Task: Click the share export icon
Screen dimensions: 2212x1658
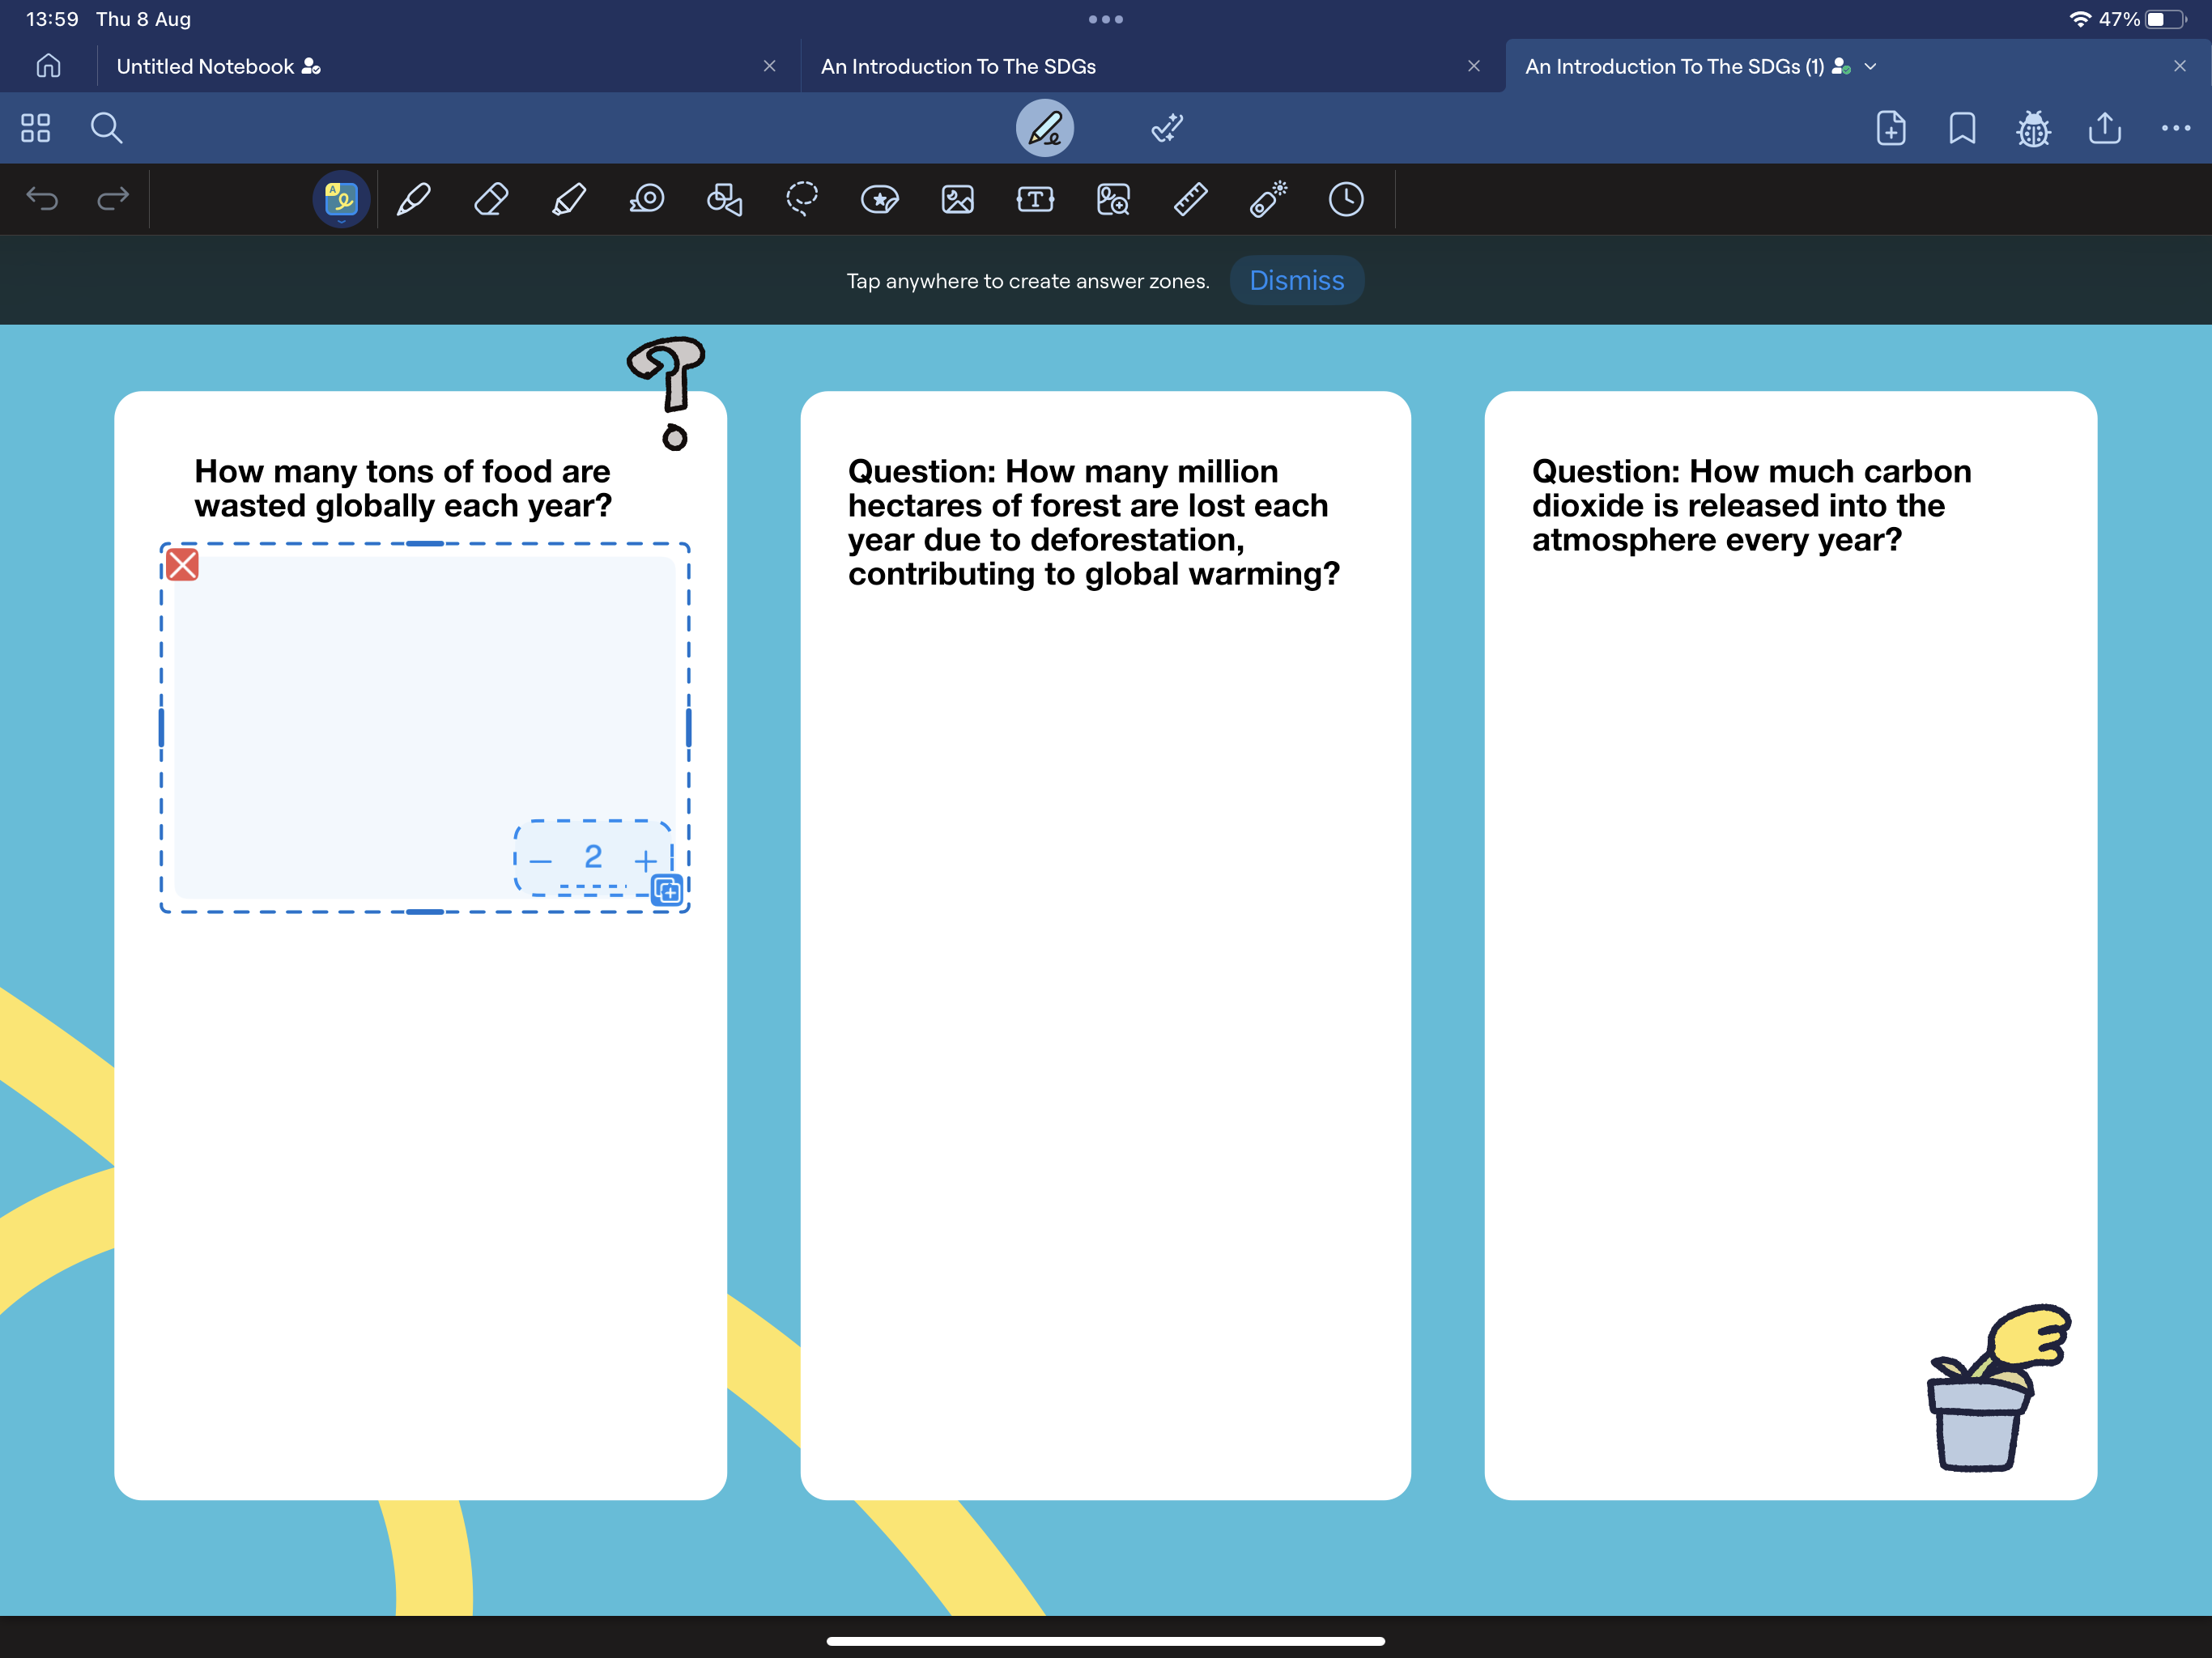Action: [2104, 128]
